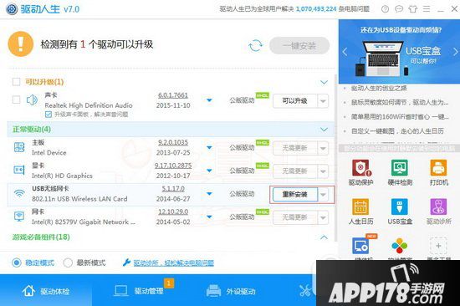Click the network card monitor icon
This screenshot has width=460, height=306.
click(x=19, y=217)
